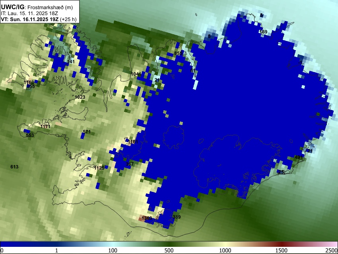Select the map value 1163
The height and width of the screenshot is (254, 338).
[29, 82]
